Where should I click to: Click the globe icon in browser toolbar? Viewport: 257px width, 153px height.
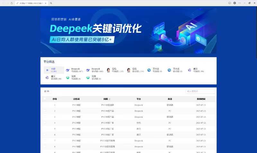coord(235,3)
